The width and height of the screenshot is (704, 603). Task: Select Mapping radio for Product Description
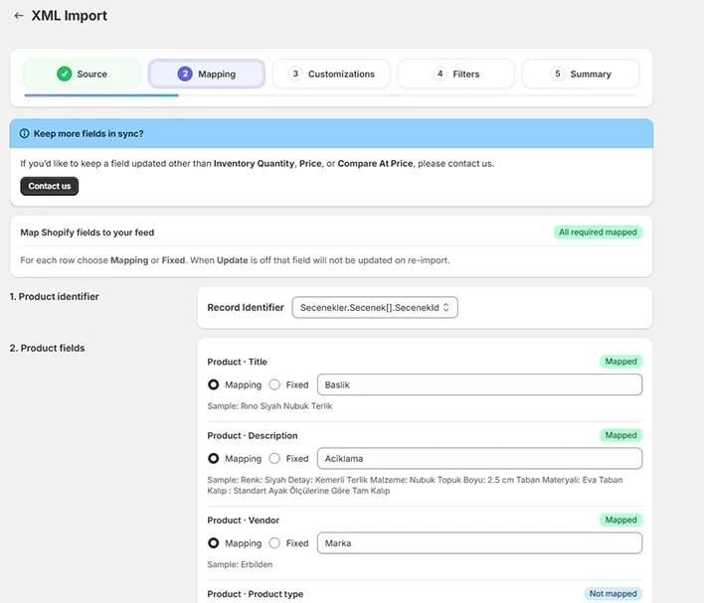pos(213,458)
